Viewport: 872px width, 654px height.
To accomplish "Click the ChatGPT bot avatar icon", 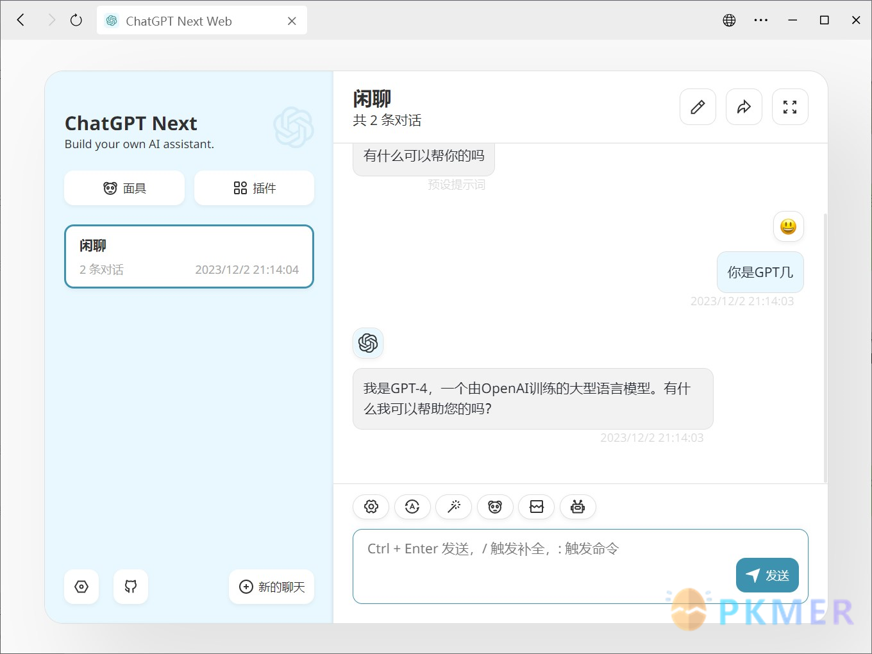I will click(368, 343).
